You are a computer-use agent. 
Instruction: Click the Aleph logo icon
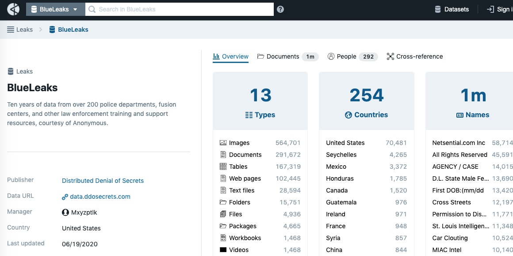click(x=13, y=9)
